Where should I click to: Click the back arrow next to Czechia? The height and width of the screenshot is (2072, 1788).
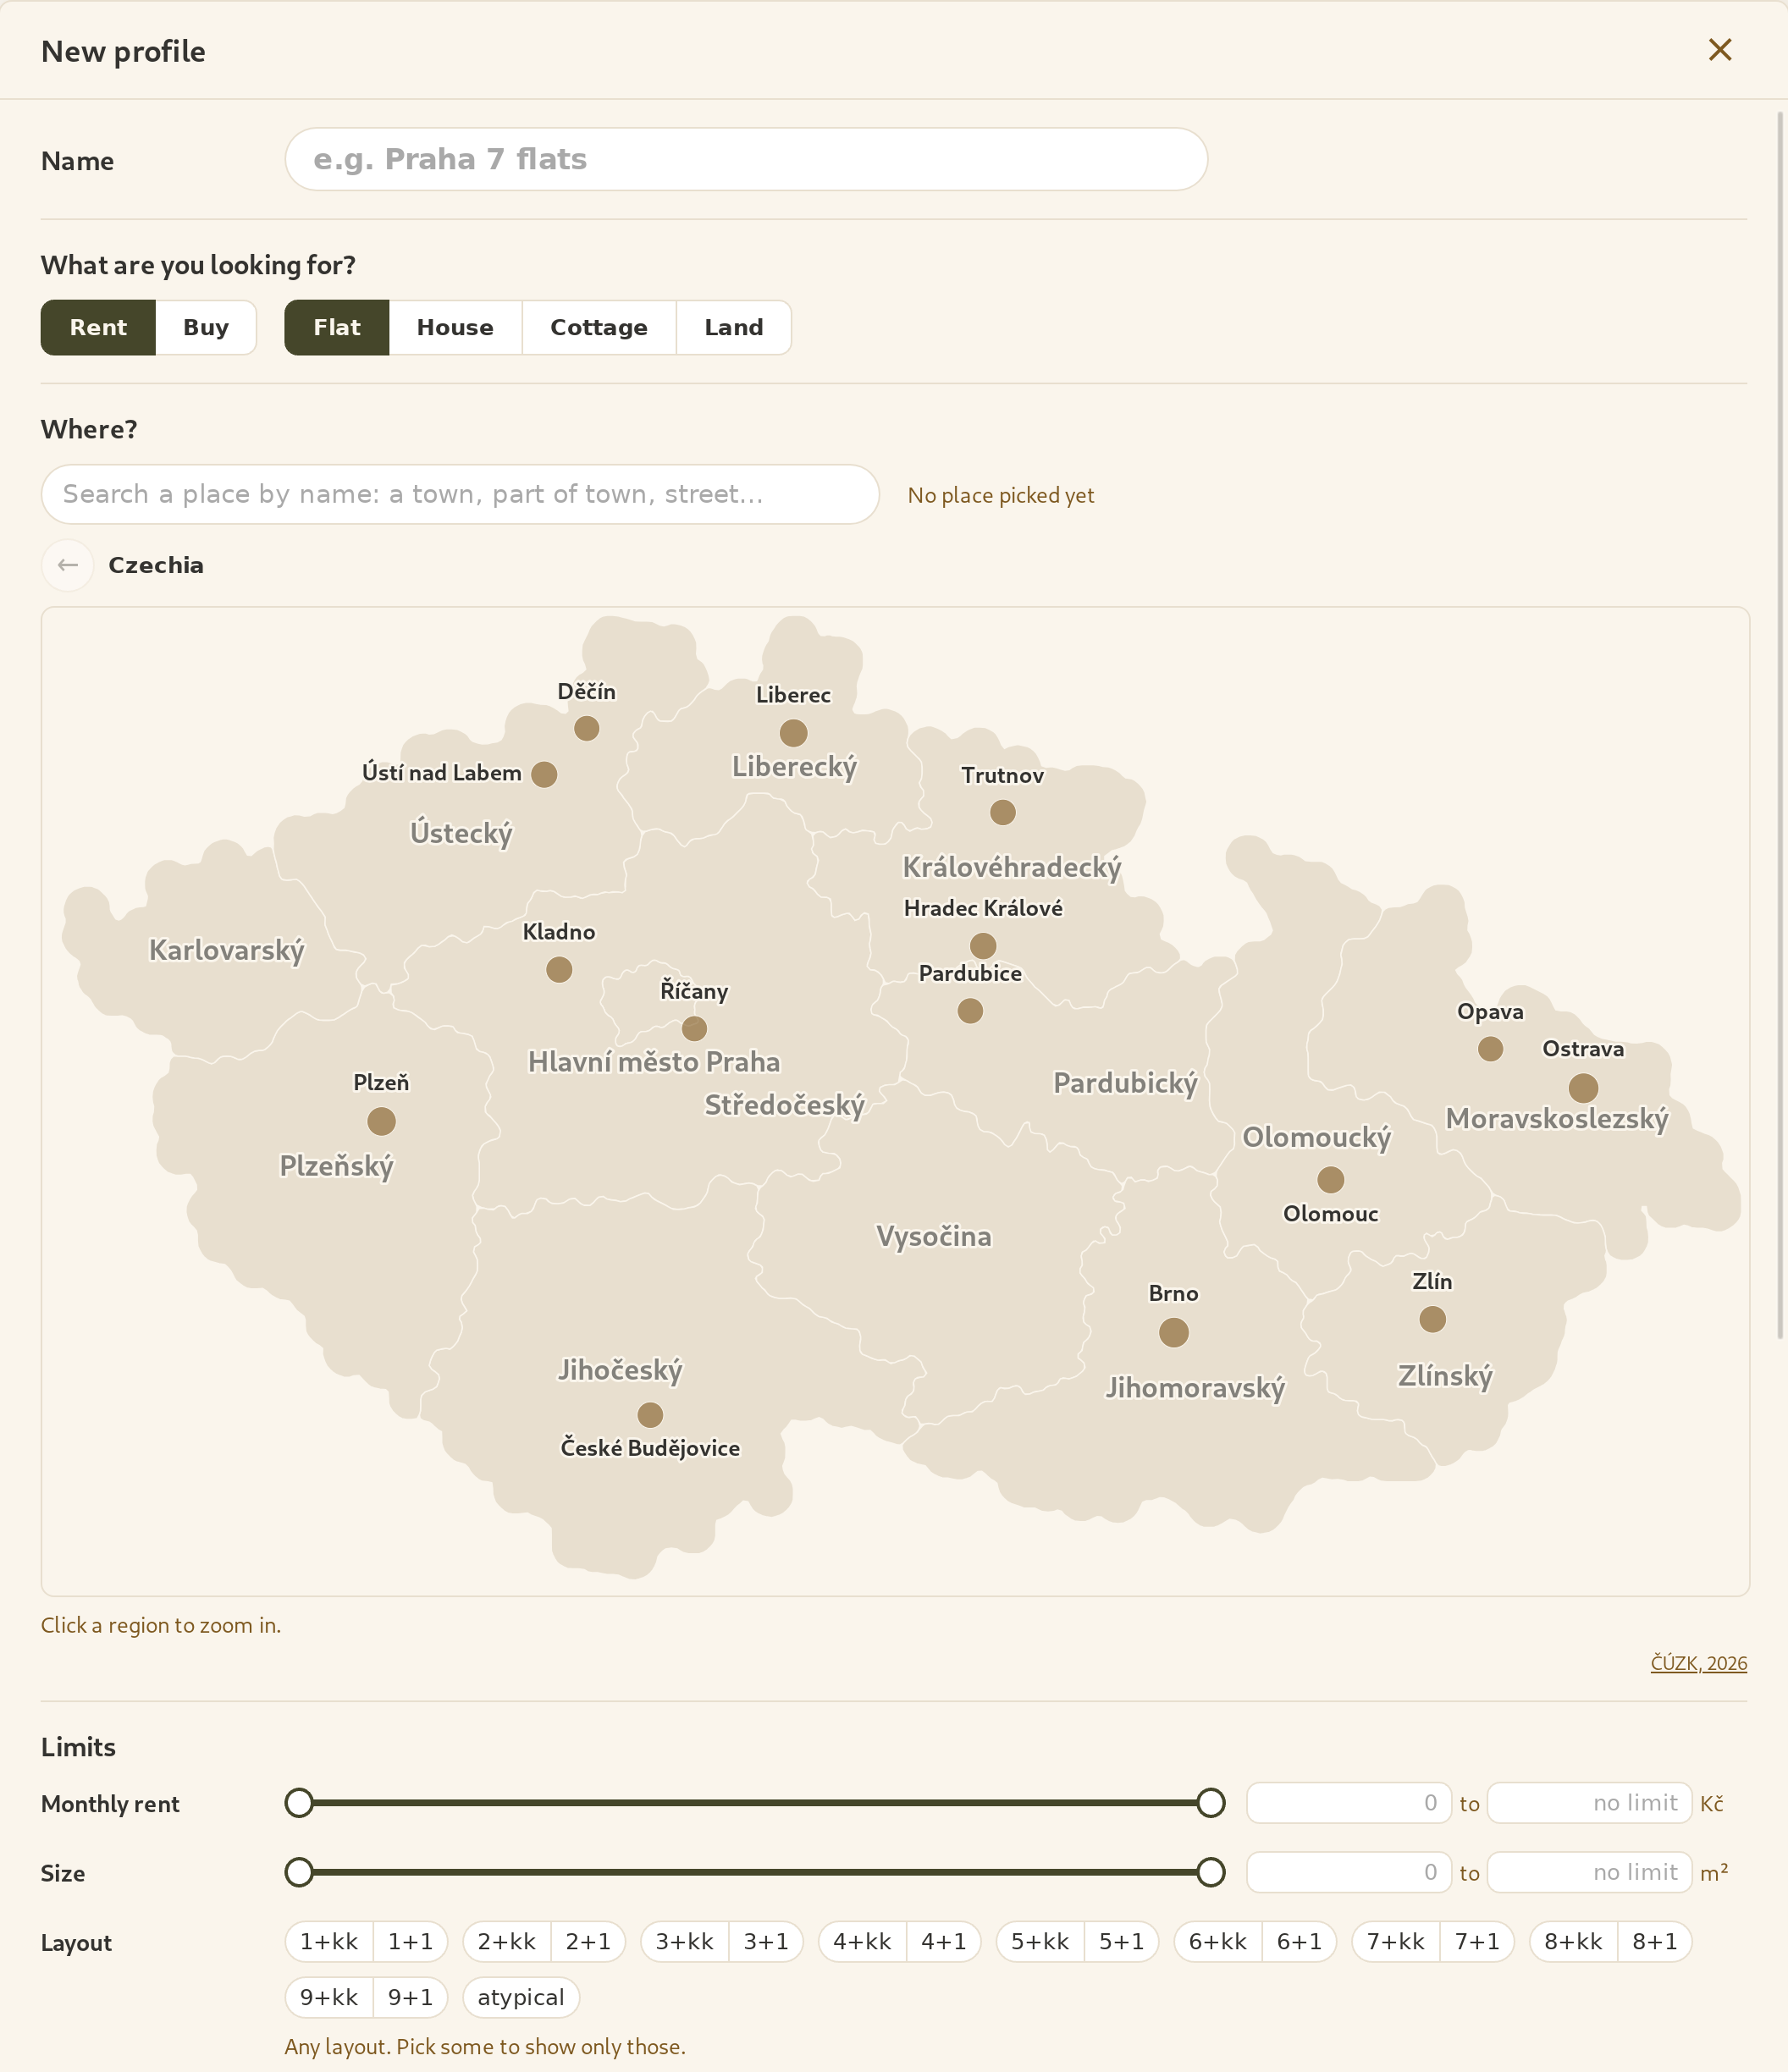point(68,565)
